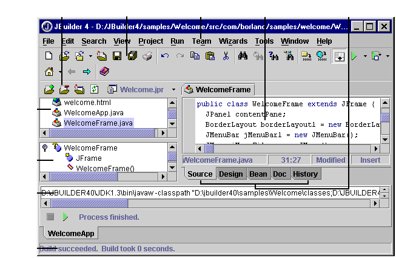Viewport: 396px width, 258px height.
Task: Select the WelcomeFrame editor file tab
Action: pyautogui.click(x=218, y=89)
